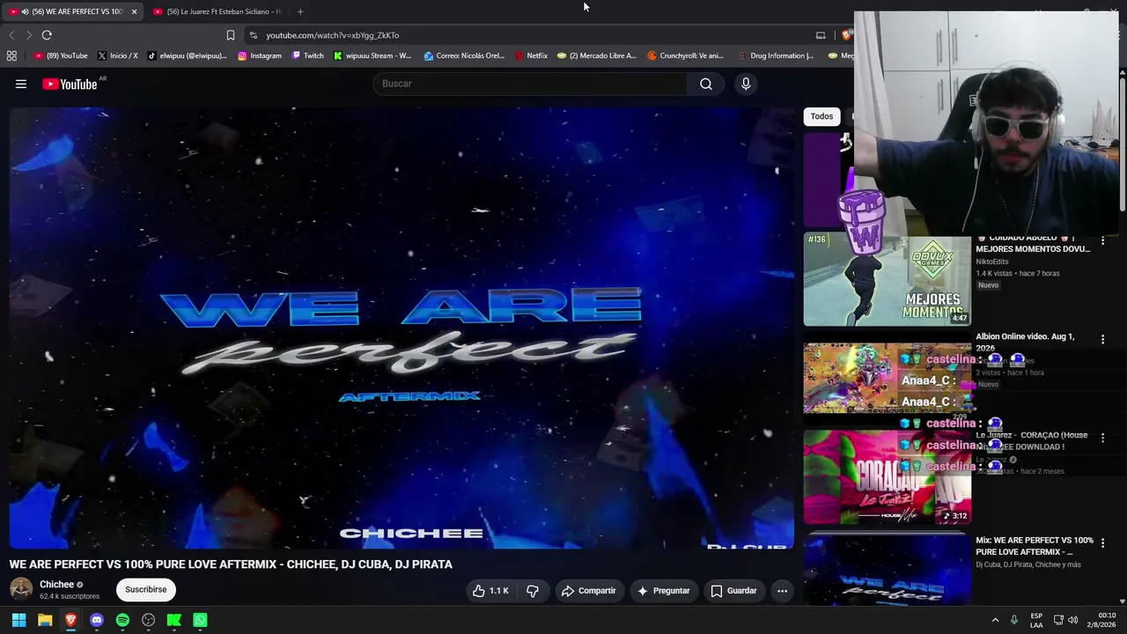Open the Albion Online video title link
Screen dimensions: 1127x634
tap(1025, 342)
